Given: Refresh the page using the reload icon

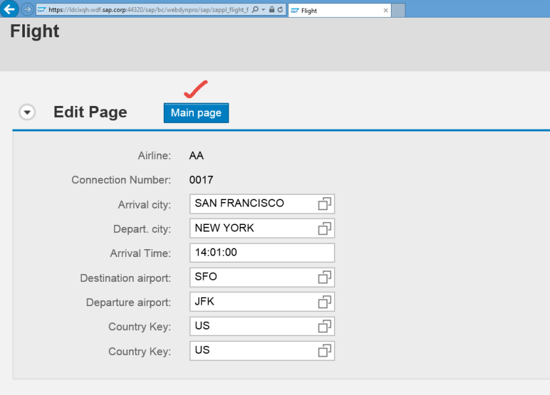Looking at the screenshot, I should [x=281, y=10].
